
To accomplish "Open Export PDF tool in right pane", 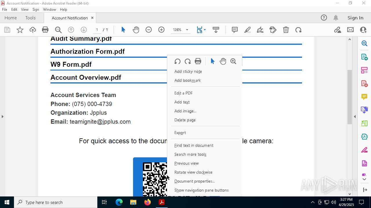I will (x=364, y=57).
